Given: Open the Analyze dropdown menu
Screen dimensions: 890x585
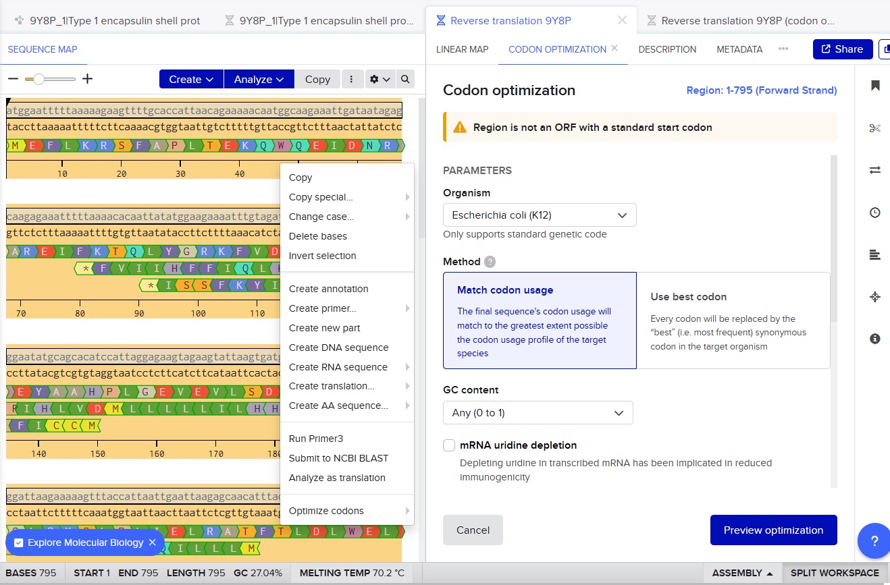Looking at the screenshot, I should click(259, 80).
